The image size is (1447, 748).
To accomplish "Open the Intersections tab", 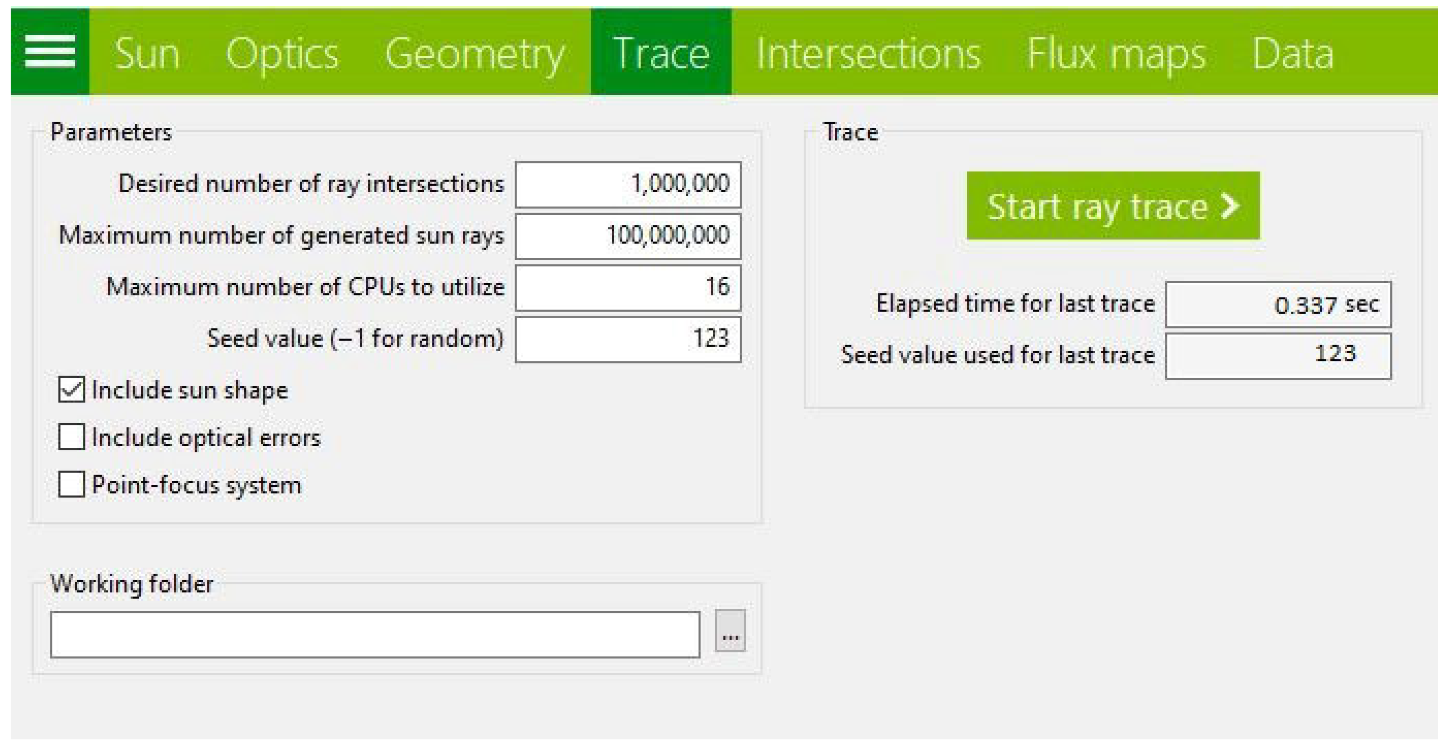I will [868, 53].
